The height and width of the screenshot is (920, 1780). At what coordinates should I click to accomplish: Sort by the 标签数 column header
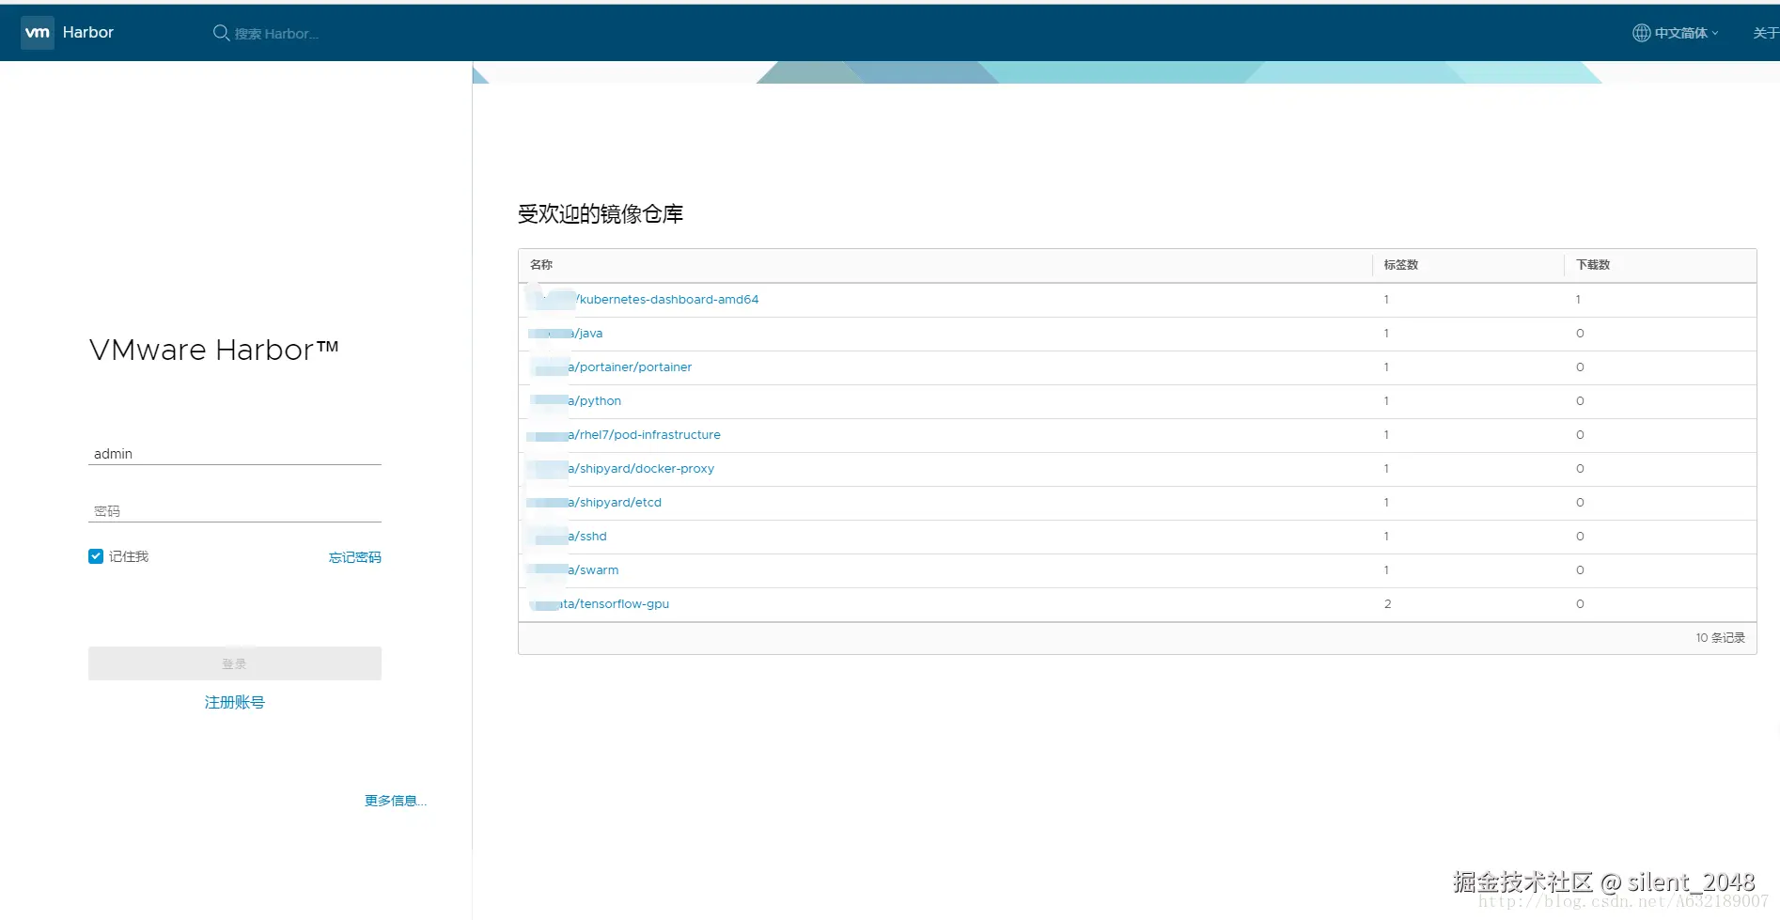(1400, 265)
